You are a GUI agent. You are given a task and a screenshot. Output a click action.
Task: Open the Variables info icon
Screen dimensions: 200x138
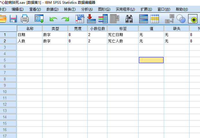pos(103,19)
